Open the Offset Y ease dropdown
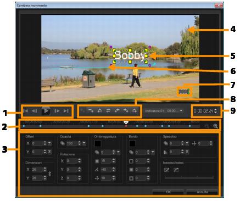The height and width of the screenshot is (201, 240). click(49, 152)
